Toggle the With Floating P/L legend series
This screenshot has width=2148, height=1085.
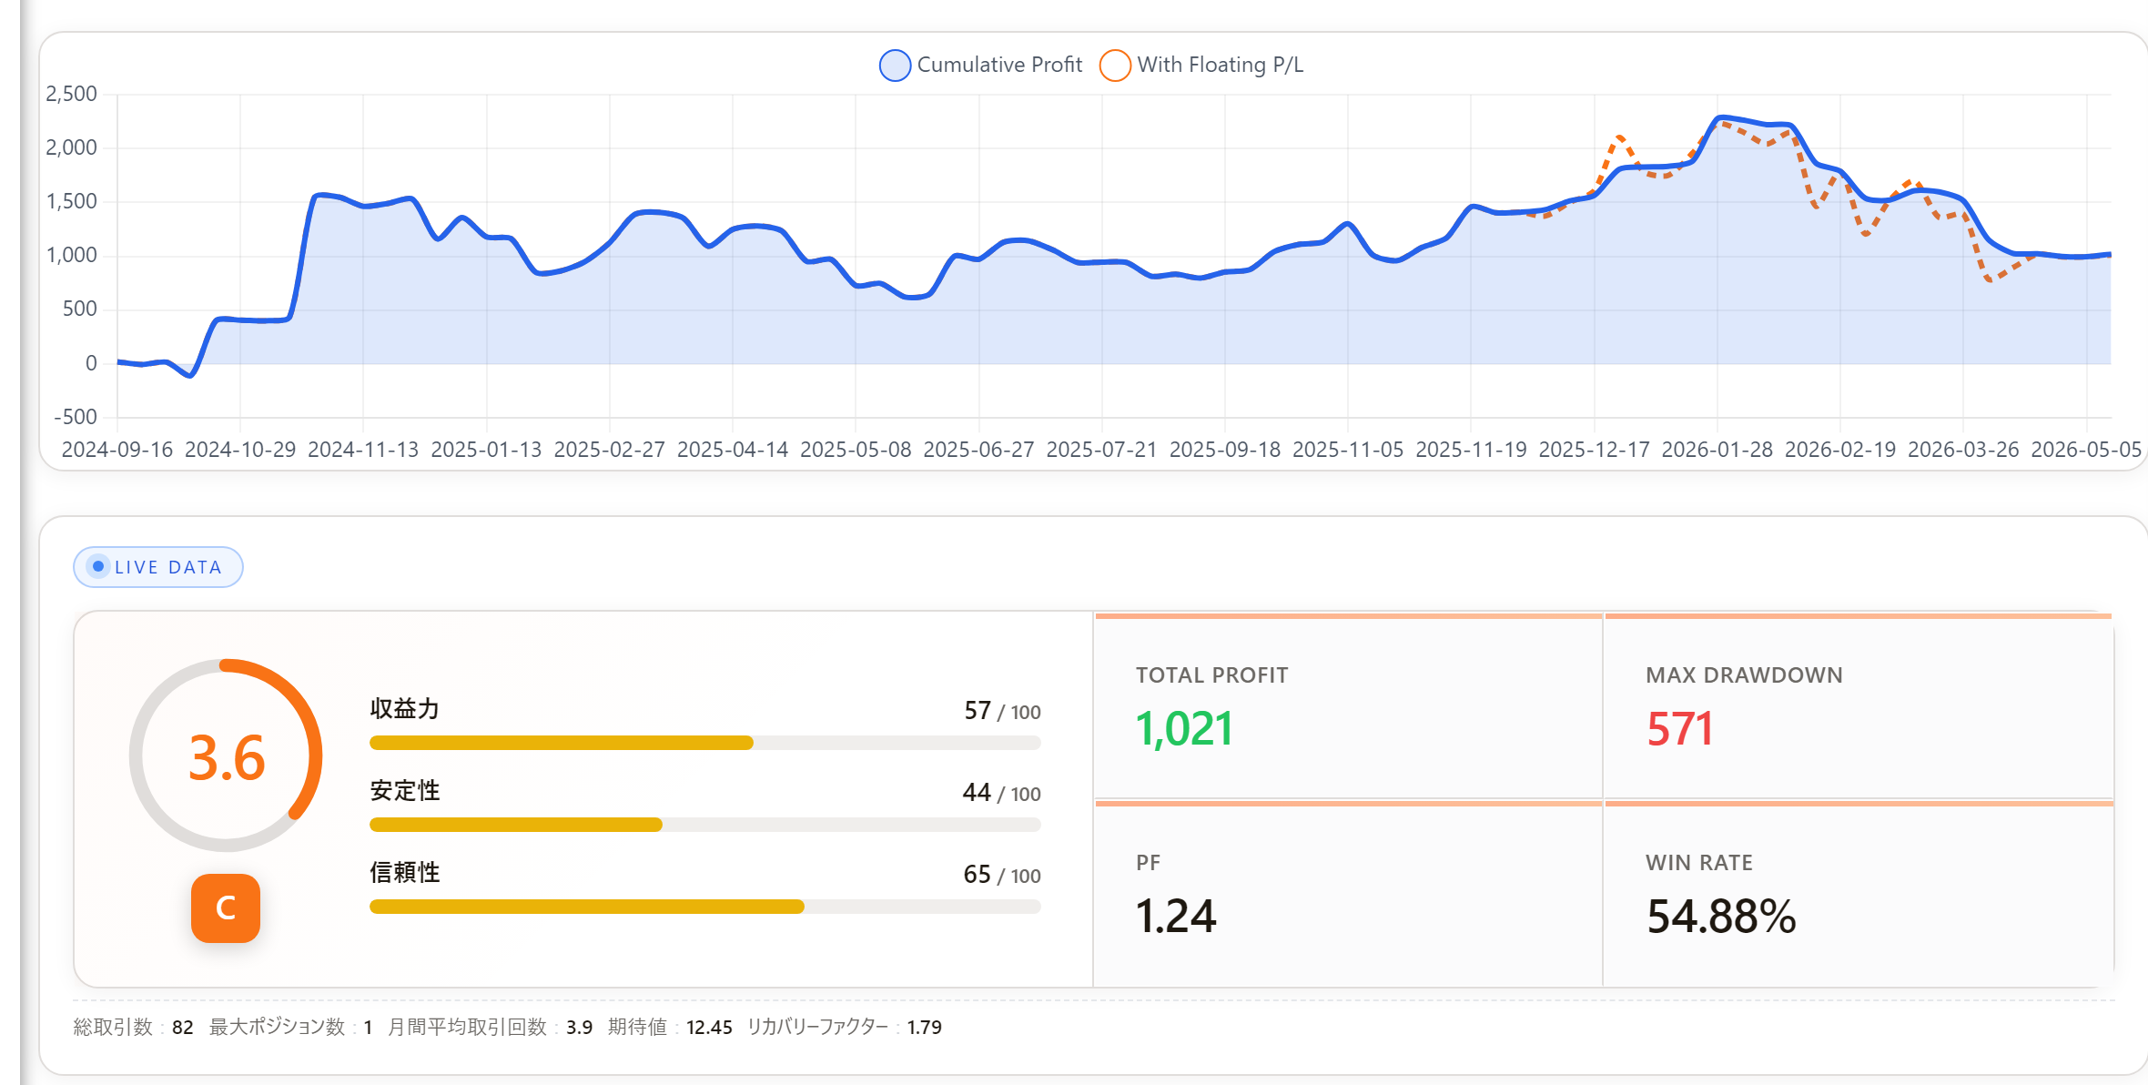[x=1201, y=65]
